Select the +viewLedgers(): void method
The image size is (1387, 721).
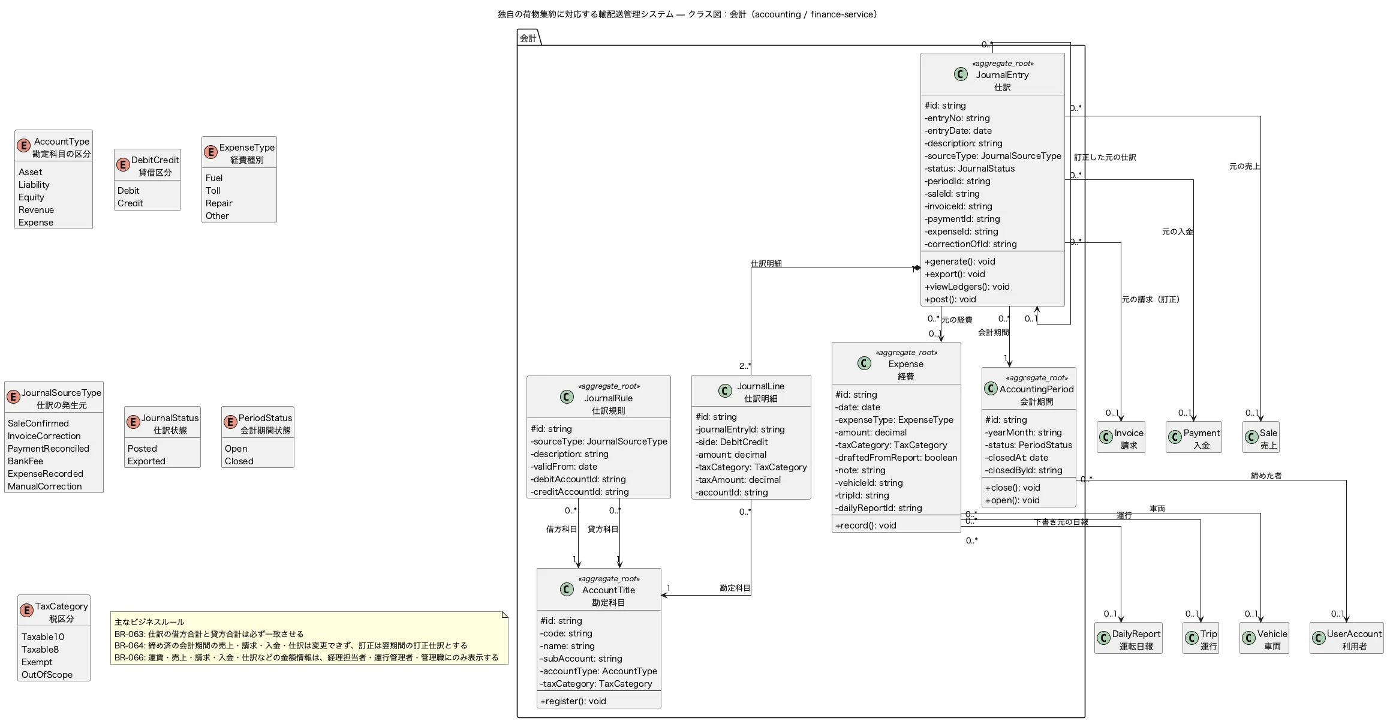click(967, 287)
